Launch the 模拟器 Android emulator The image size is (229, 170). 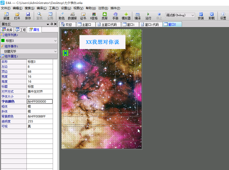pos(126,16)
